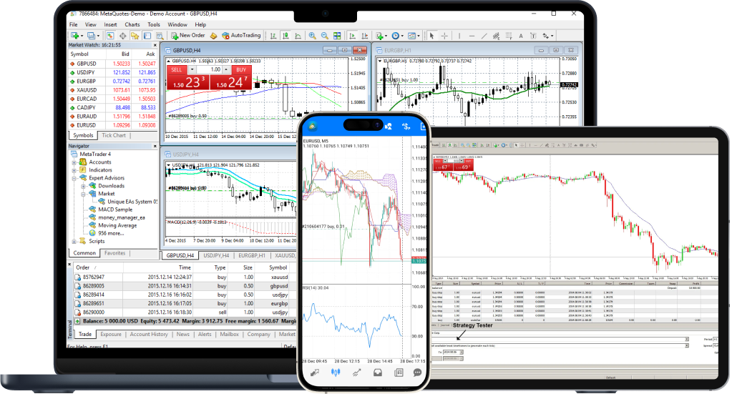The image size is (732, 394).
Task: Select MACD Sample expert advisor
Action: point(114,210)
